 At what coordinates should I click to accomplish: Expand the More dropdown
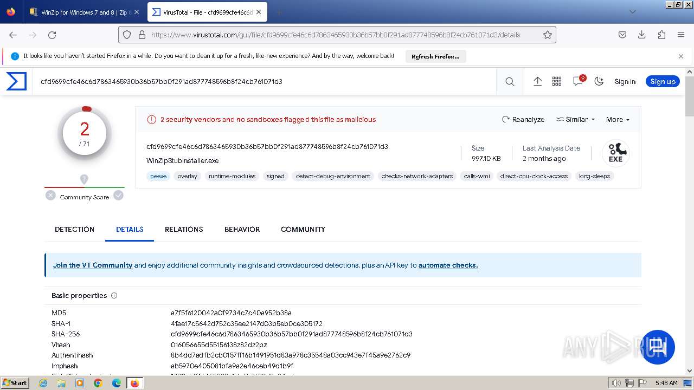coord(618,119)
